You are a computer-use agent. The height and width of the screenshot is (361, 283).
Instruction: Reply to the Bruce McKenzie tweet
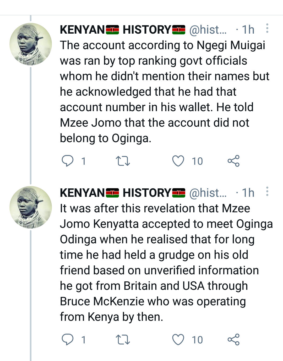pyautogui.click(x=68, y=339)
